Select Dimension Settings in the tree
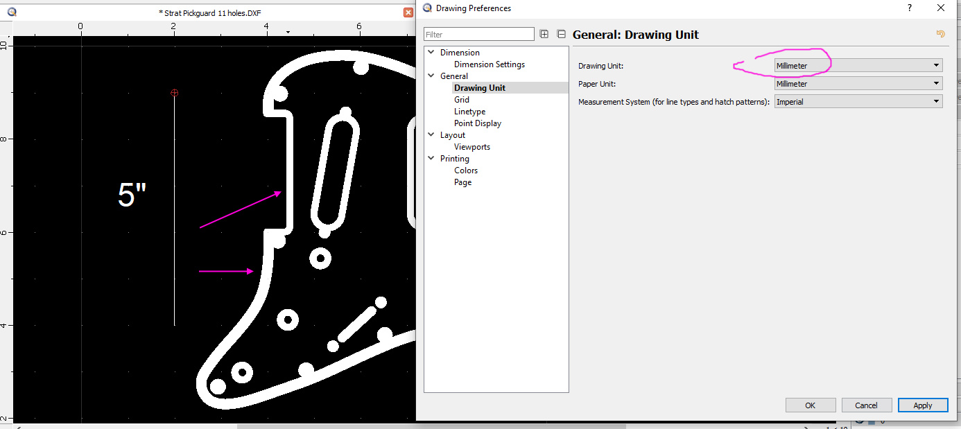This screenshot has width=961, height=429. tap(489, 64)
